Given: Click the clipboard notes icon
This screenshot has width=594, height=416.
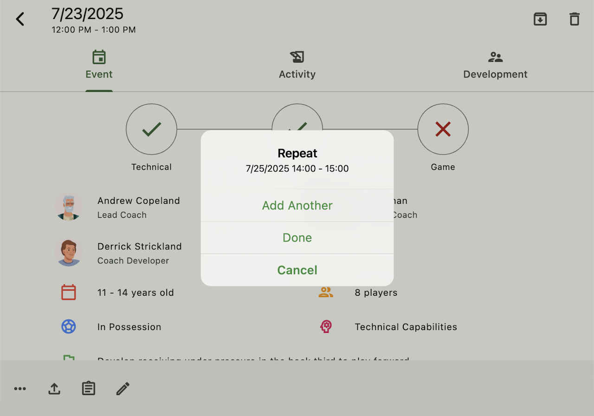Looking at the screenshot, I should tap(89, 389).
